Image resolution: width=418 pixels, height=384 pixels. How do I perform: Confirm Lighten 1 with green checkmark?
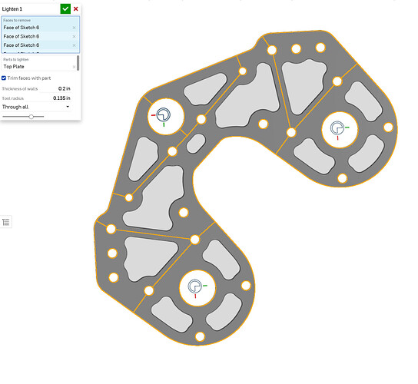tap(65, 8)
